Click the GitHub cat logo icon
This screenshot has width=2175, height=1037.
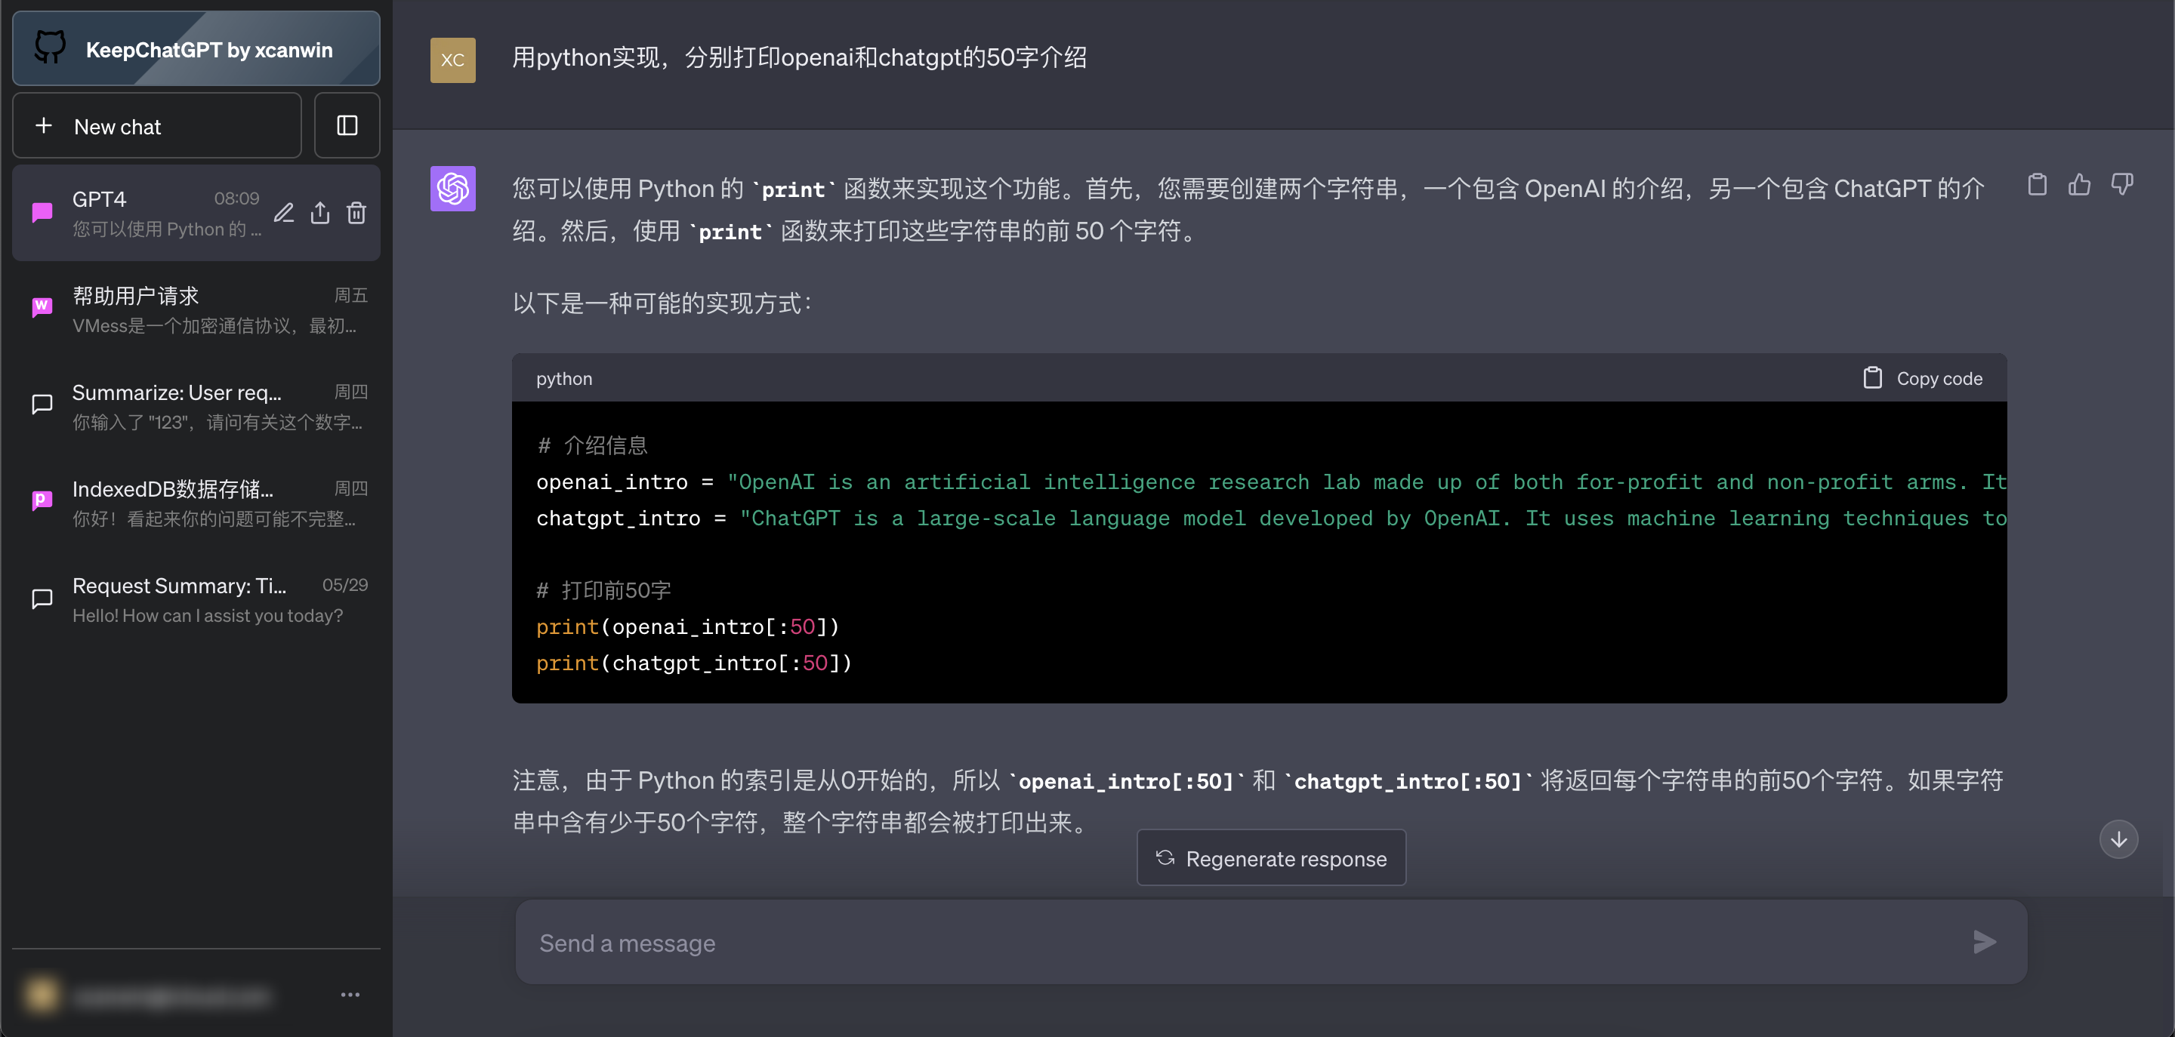click(x=50, y=48)
